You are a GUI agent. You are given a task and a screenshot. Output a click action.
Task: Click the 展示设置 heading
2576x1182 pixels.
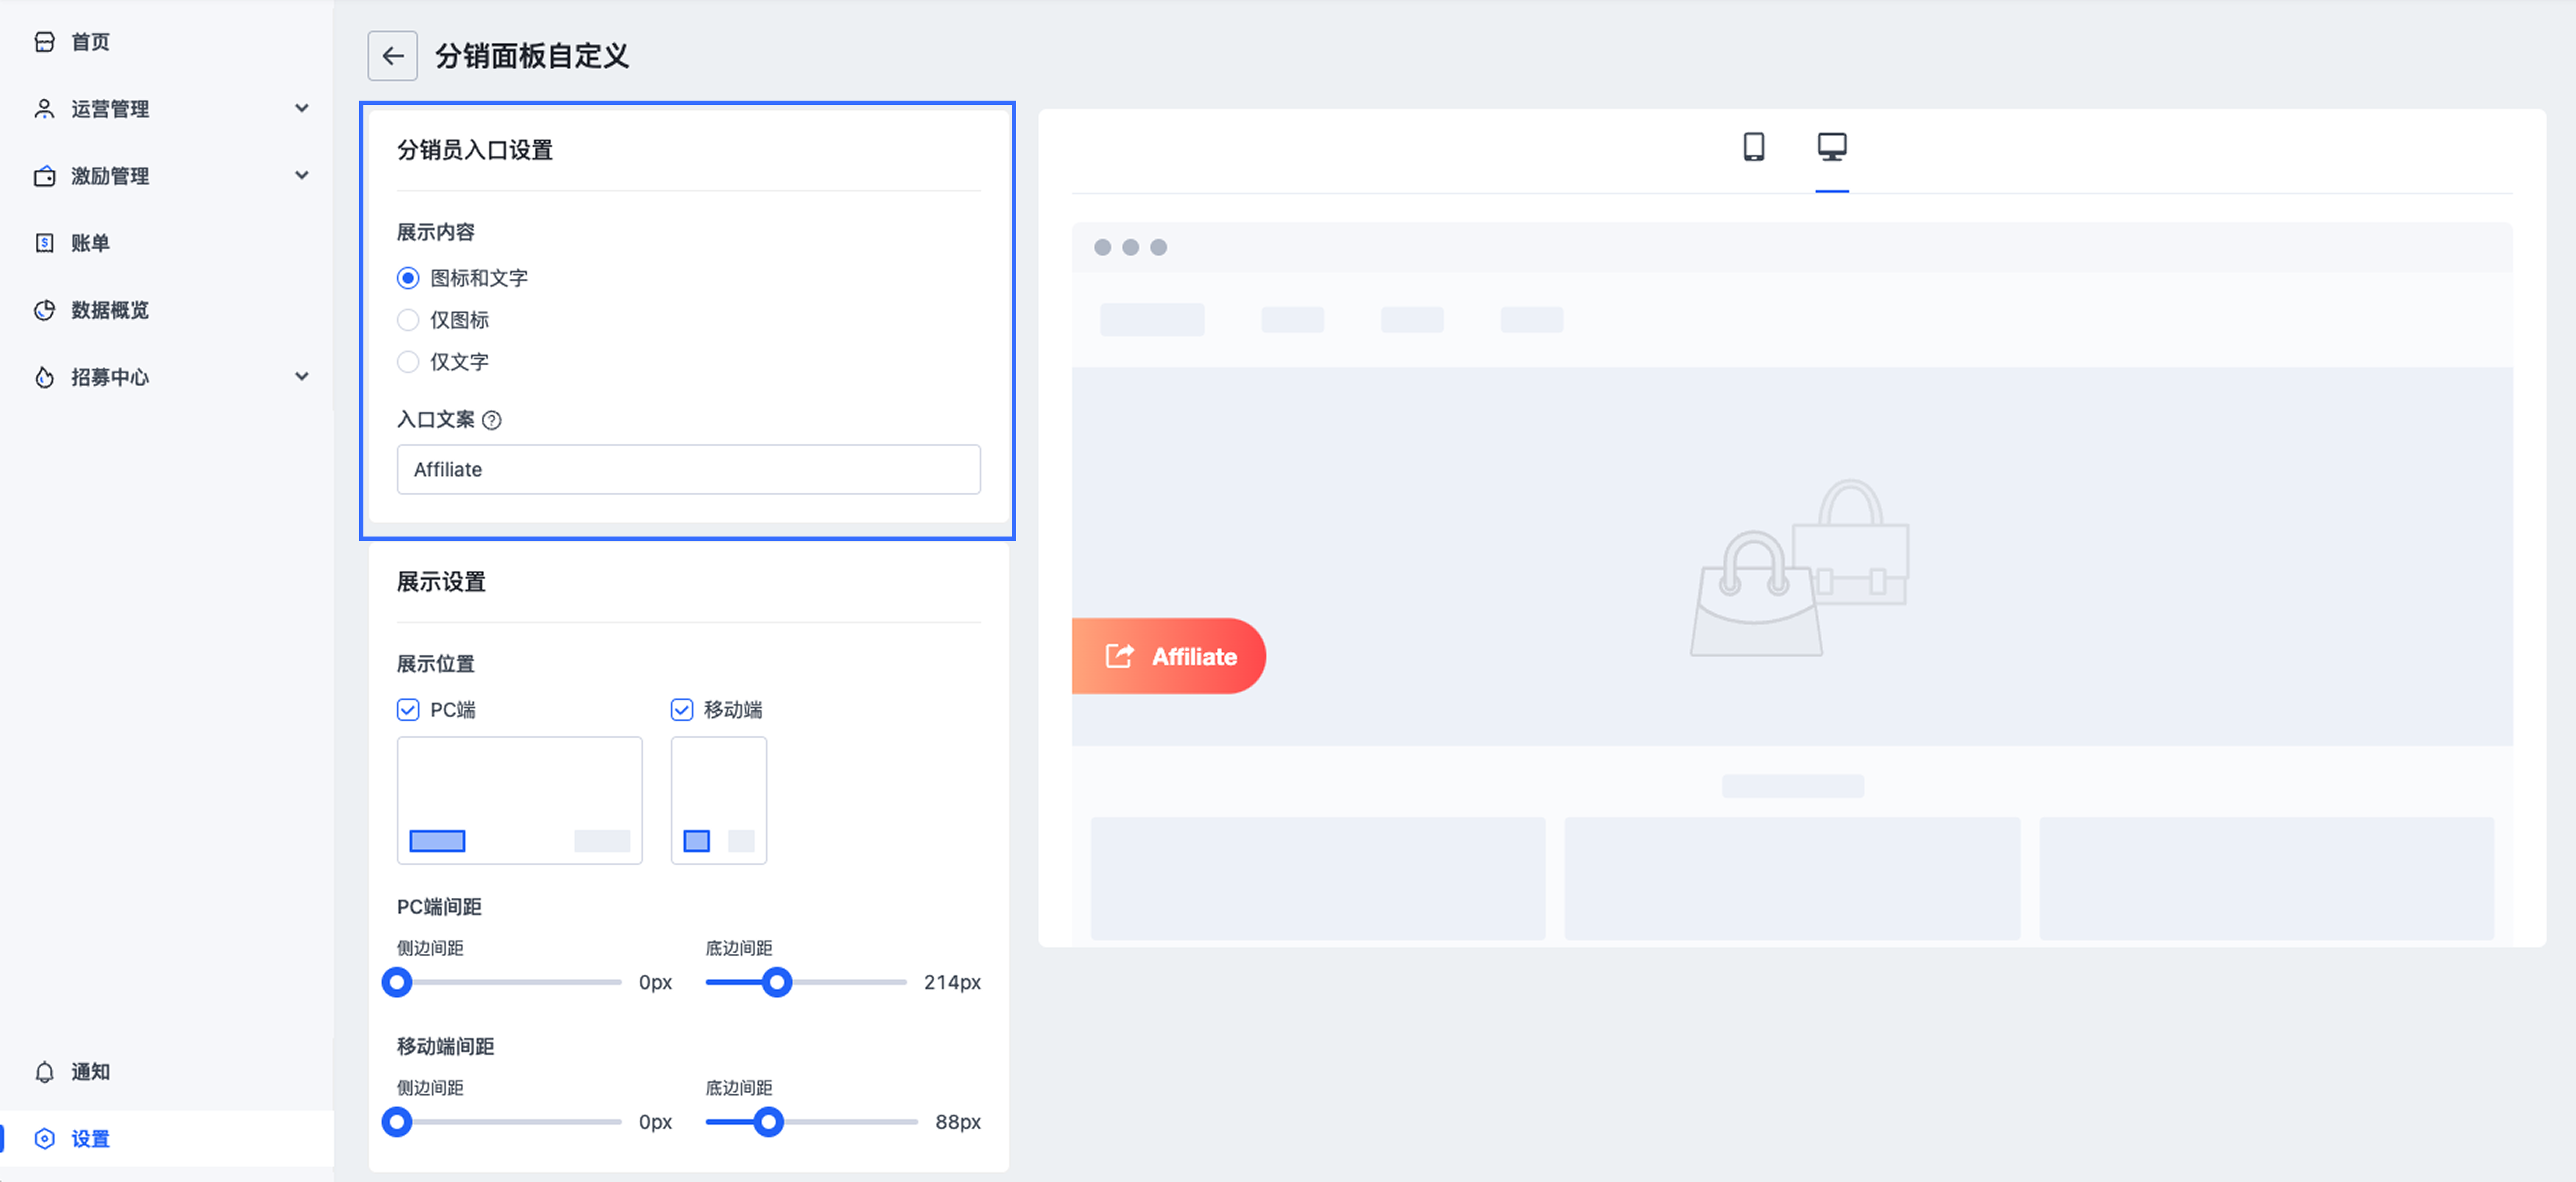[x=441, y=582]
